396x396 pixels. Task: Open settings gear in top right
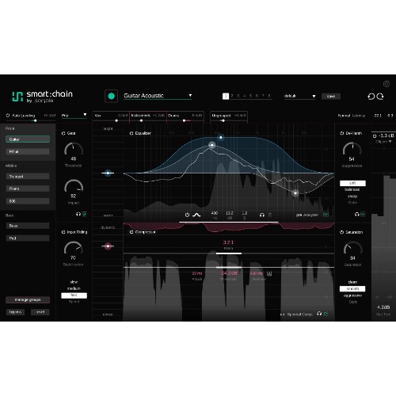[x=386, y=84]
